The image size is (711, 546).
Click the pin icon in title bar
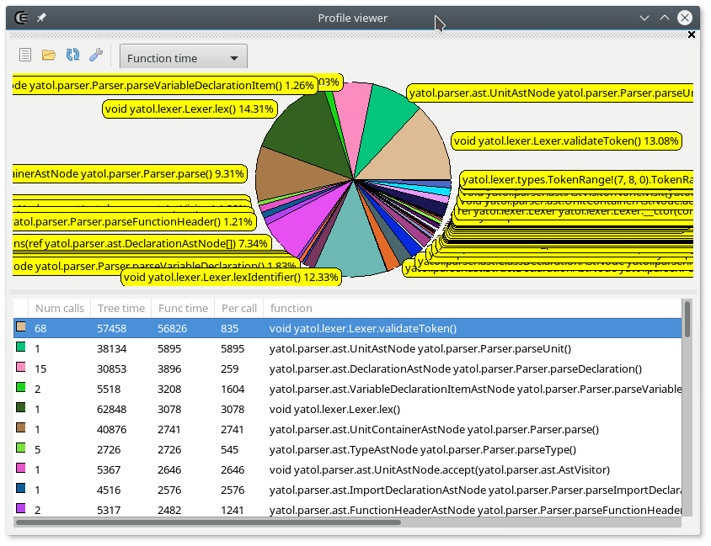(42, 18)
